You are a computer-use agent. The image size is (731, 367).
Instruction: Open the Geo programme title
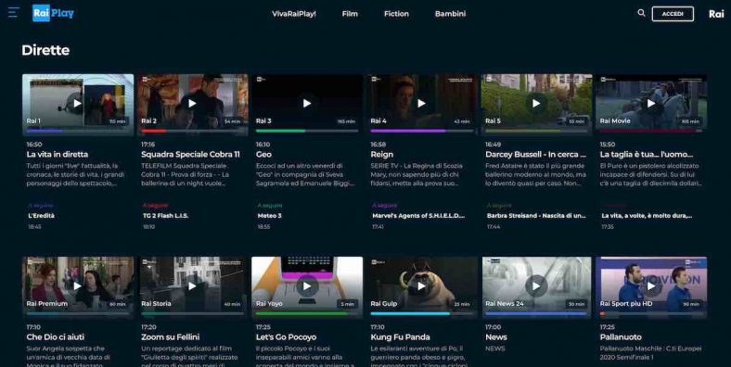tap(263, 154)
